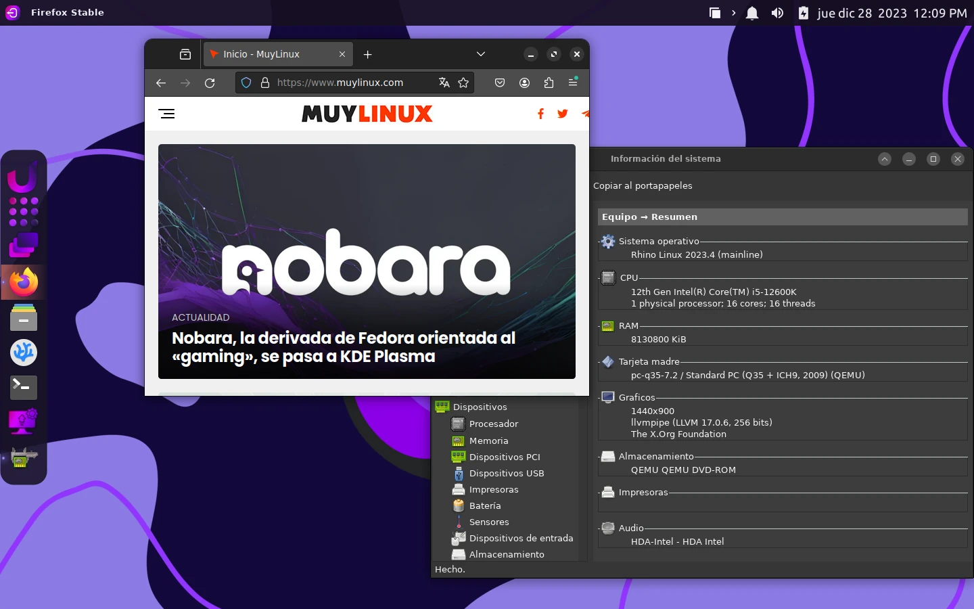Image resolution: width=974 pixels, height=609 pixels.
Task: Click the battery power icon in top panel
Action: 803,13
